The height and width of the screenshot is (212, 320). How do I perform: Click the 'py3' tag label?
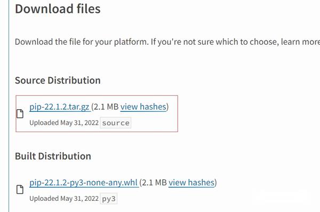109,199
